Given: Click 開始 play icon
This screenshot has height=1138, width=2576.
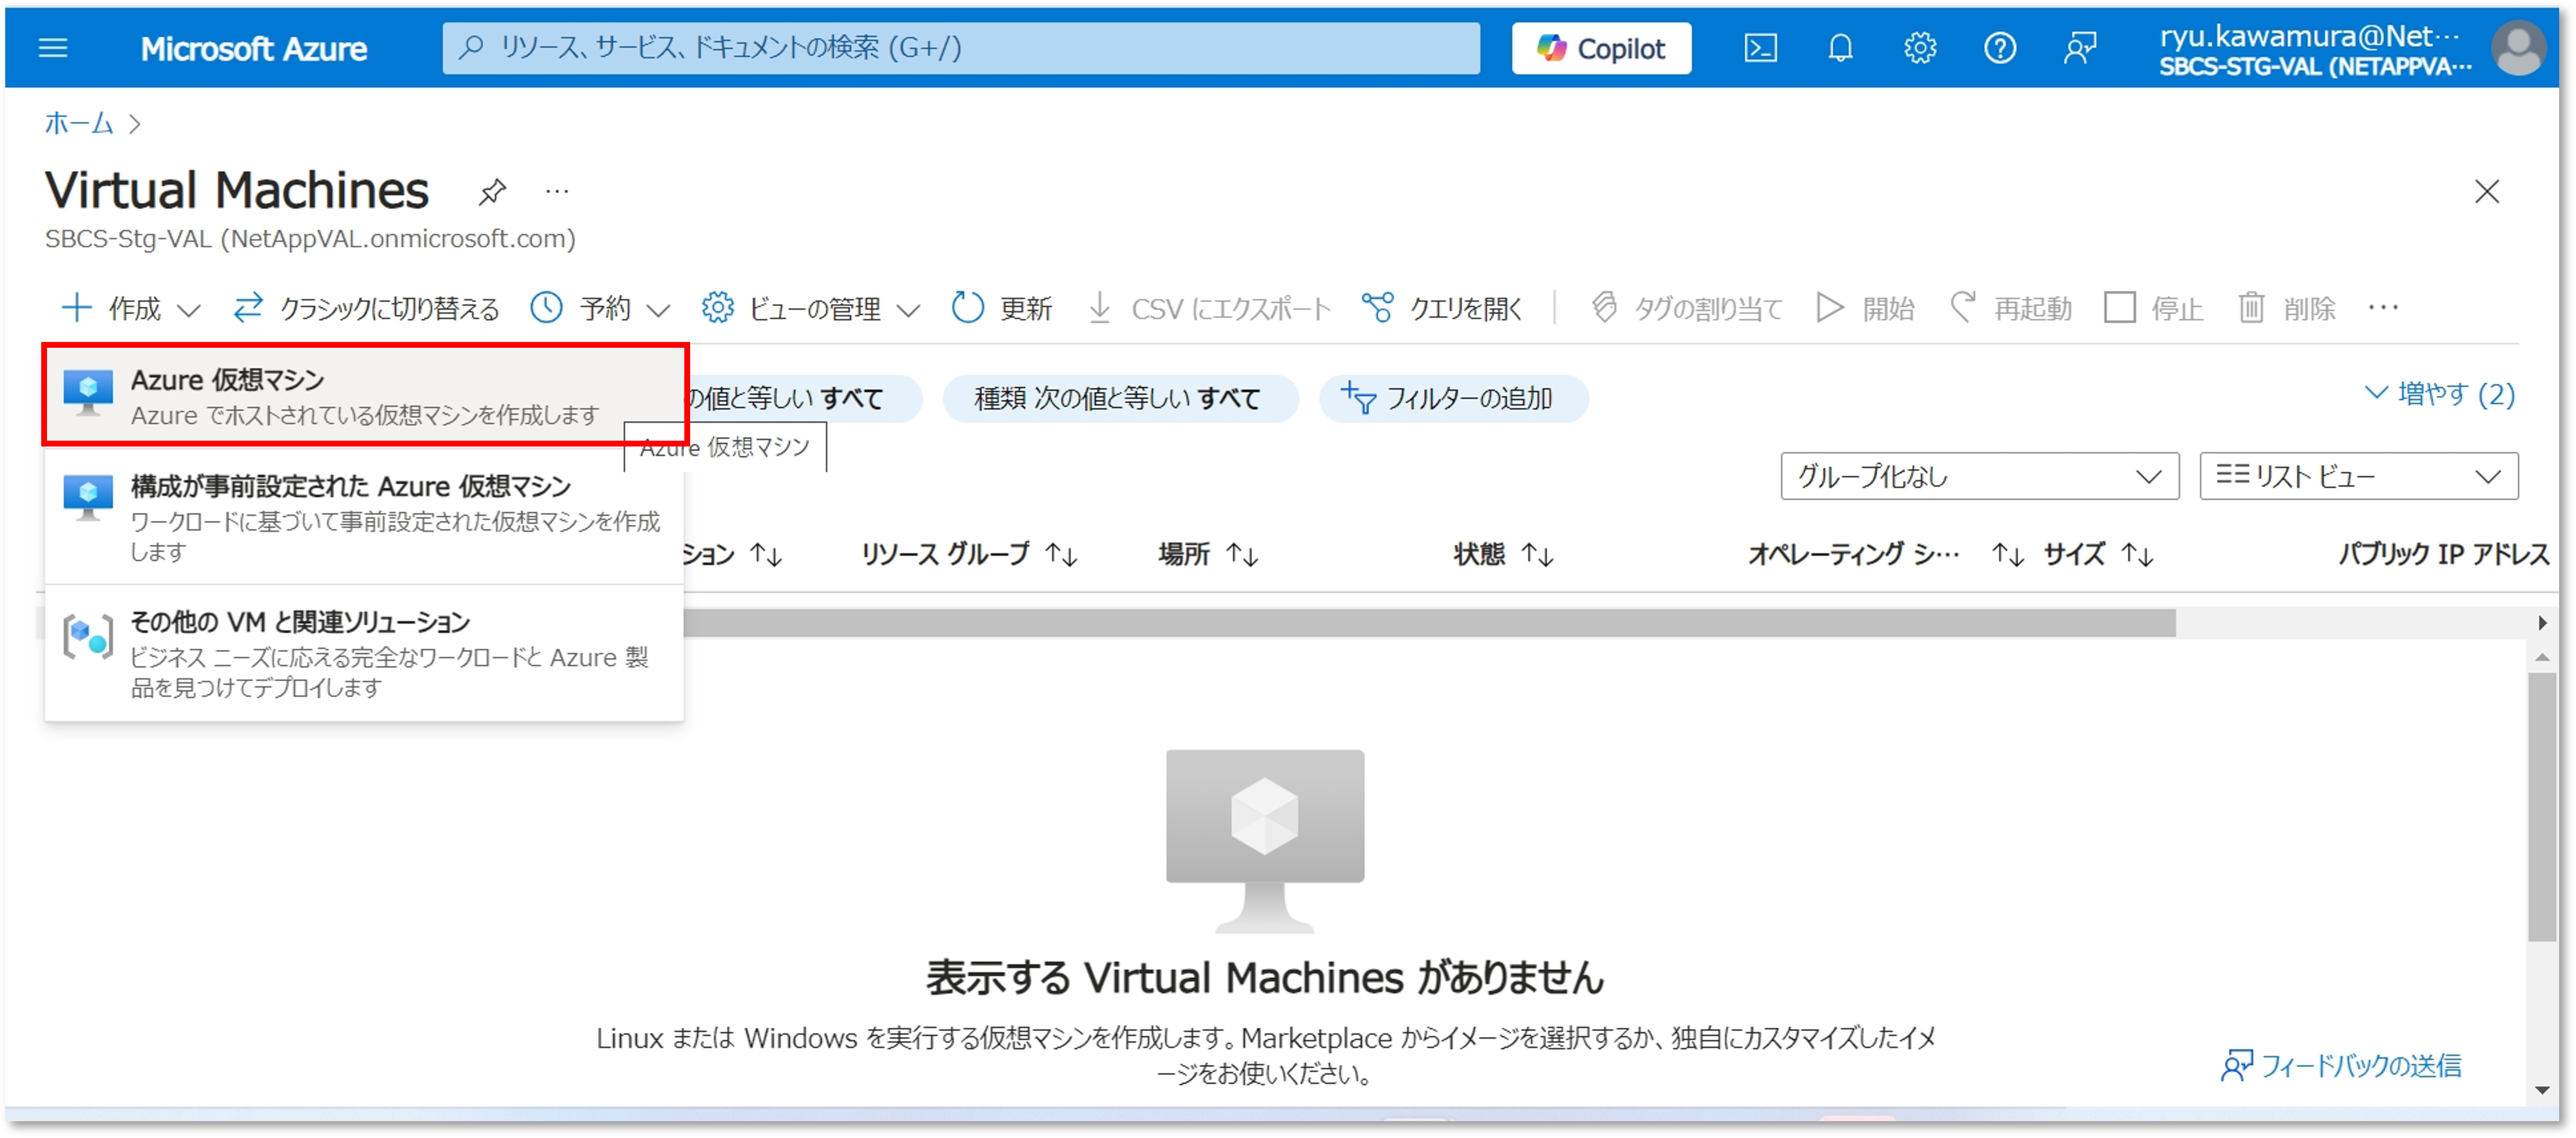Looking at the screenshot, I should point(1830,307).
